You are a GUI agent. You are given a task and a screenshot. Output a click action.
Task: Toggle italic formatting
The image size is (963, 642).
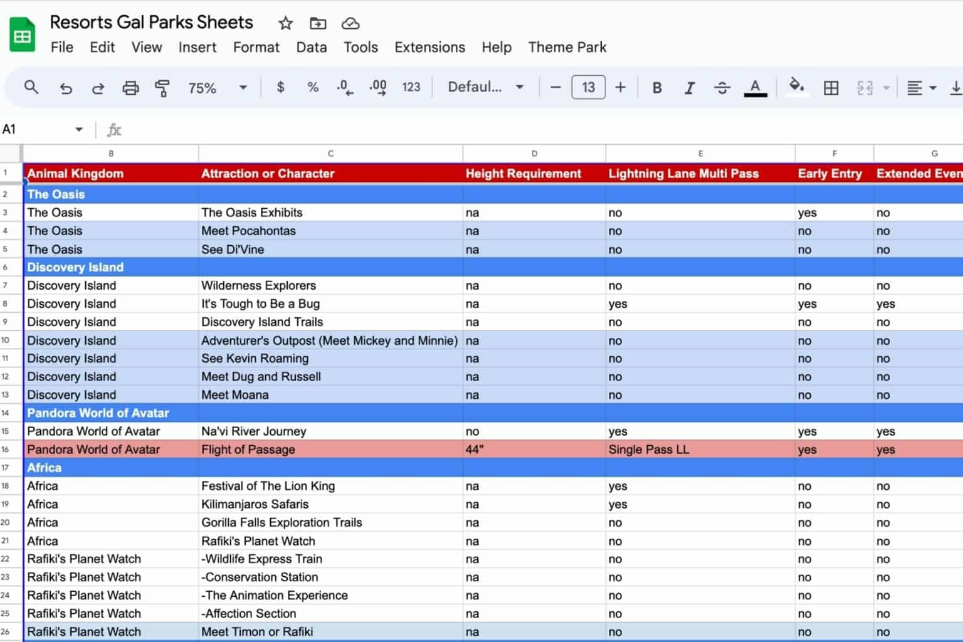(689, 87)
